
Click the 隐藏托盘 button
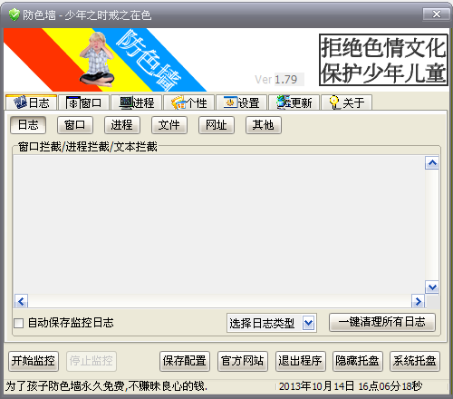tap(358, 361)
